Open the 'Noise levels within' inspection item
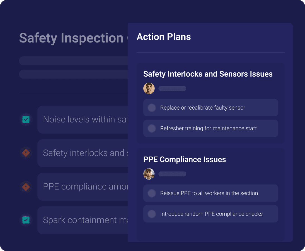The height and width of the screenshot is (251, 305). point(84,120)
